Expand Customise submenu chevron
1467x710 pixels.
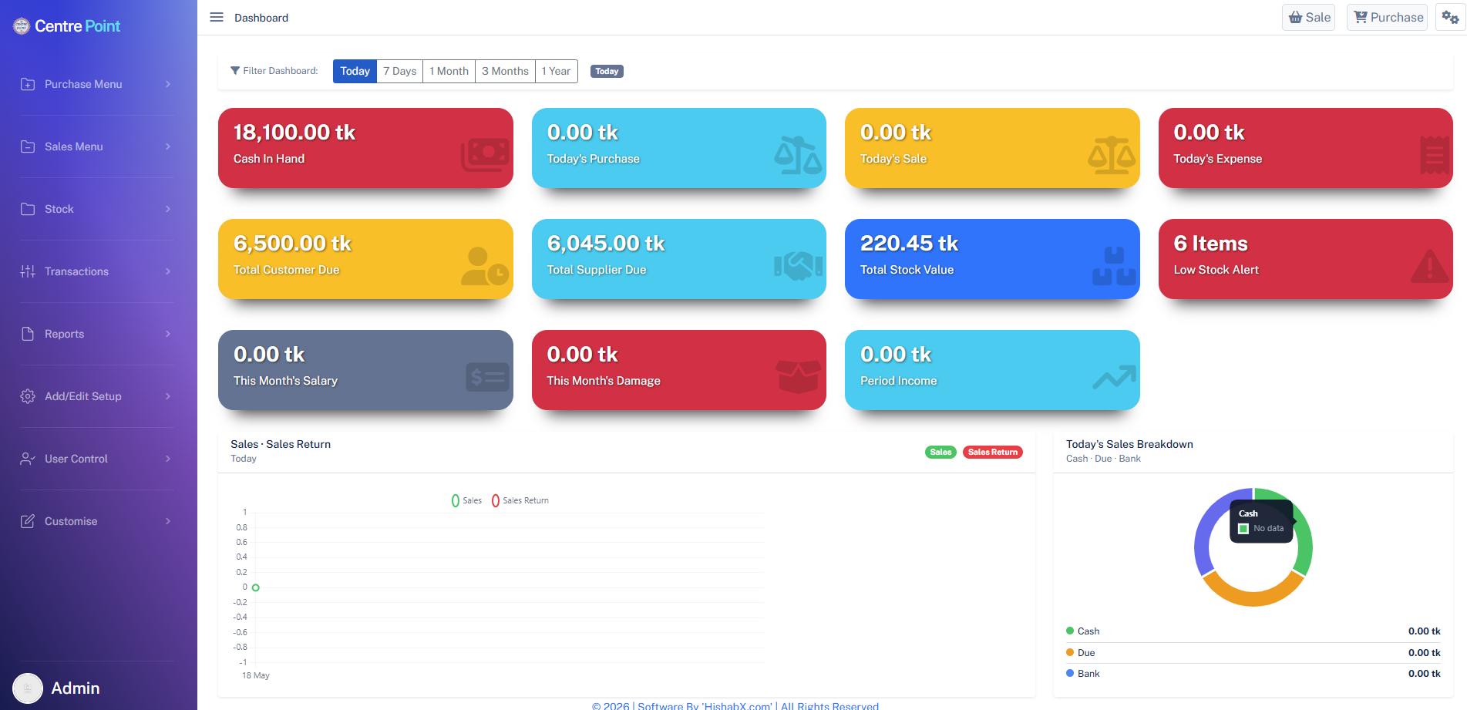pyautogui.click(x=168, y=521)
